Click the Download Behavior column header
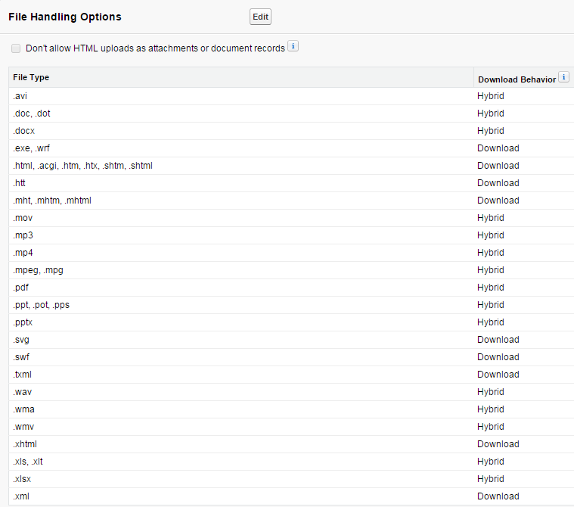574x507 pixels. (x=517, y=79)
